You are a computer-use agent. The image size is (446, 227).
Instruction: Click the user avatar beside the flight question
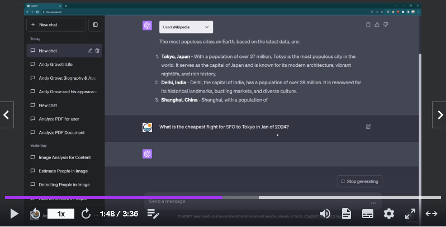pyautogui.click(x=147, y=127)
